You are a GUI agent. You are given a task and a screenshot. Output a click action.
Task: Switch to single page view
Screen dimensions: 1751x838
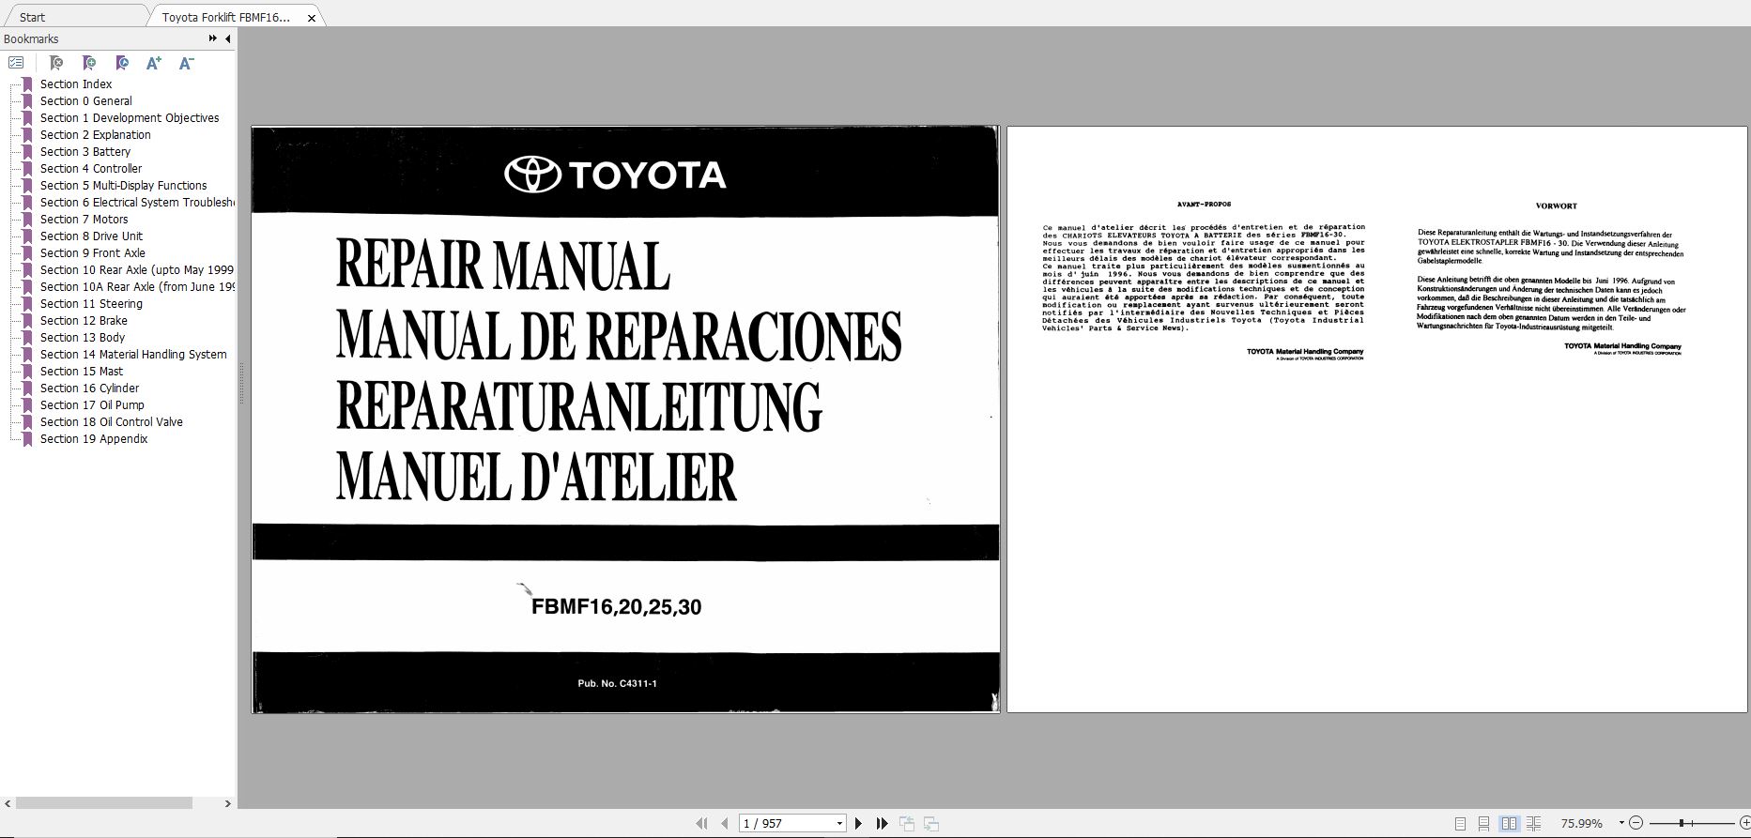pos(1460,824)
